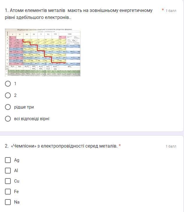This screenshot has height=212, width=184.
Task: Check the Ag checkbox
Action: 8,160
